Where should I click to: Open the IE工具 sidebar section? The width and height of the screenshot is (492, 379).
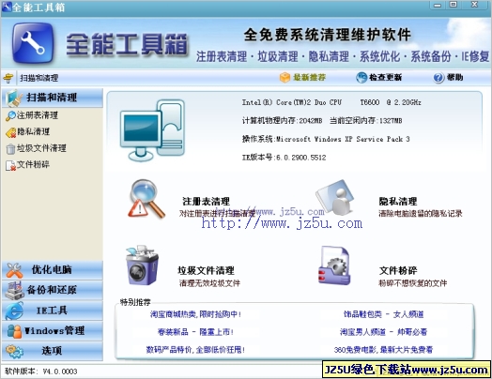tap(53, 311)
